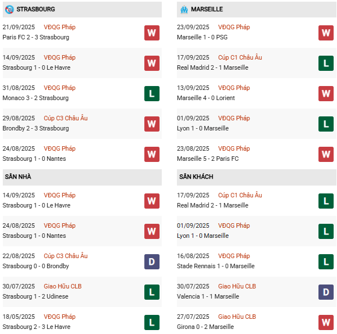This screenshot has width=337, height=334.
Task: Click the Marseille 5-2 Paris FC match row
Action: (208, 159)
